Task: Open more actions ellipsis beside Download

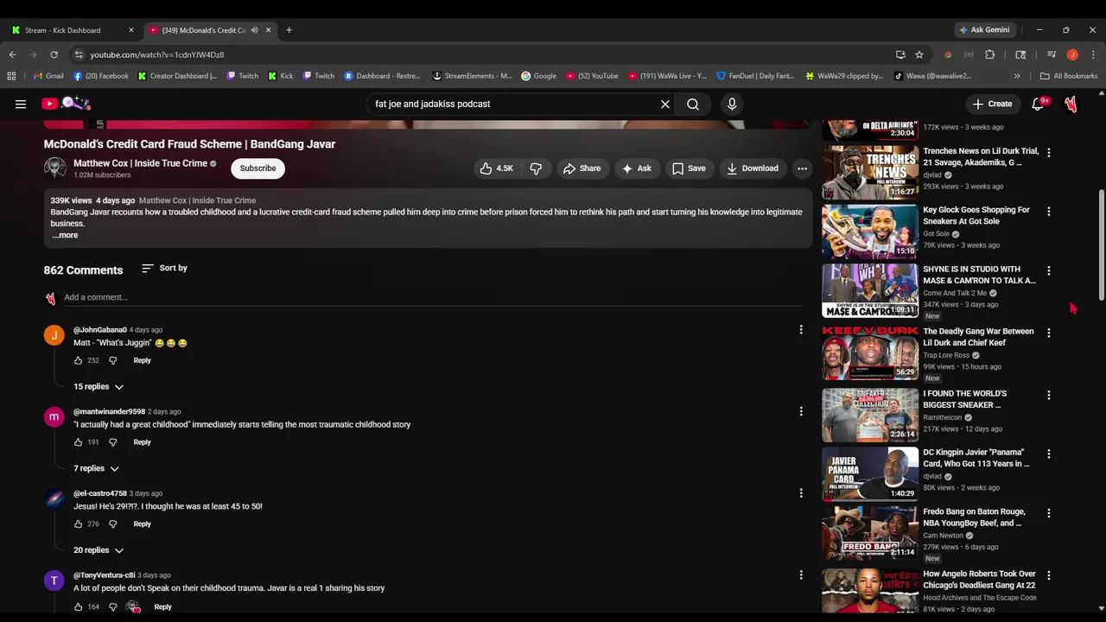Action: (x=802, y=168)
